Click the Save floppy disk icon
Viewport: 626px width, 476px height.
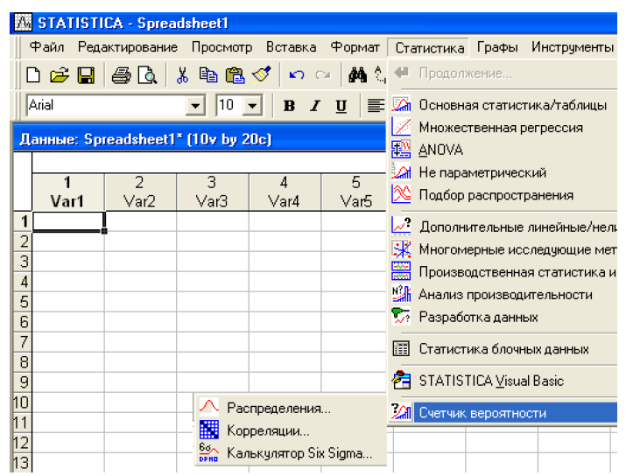86,74
